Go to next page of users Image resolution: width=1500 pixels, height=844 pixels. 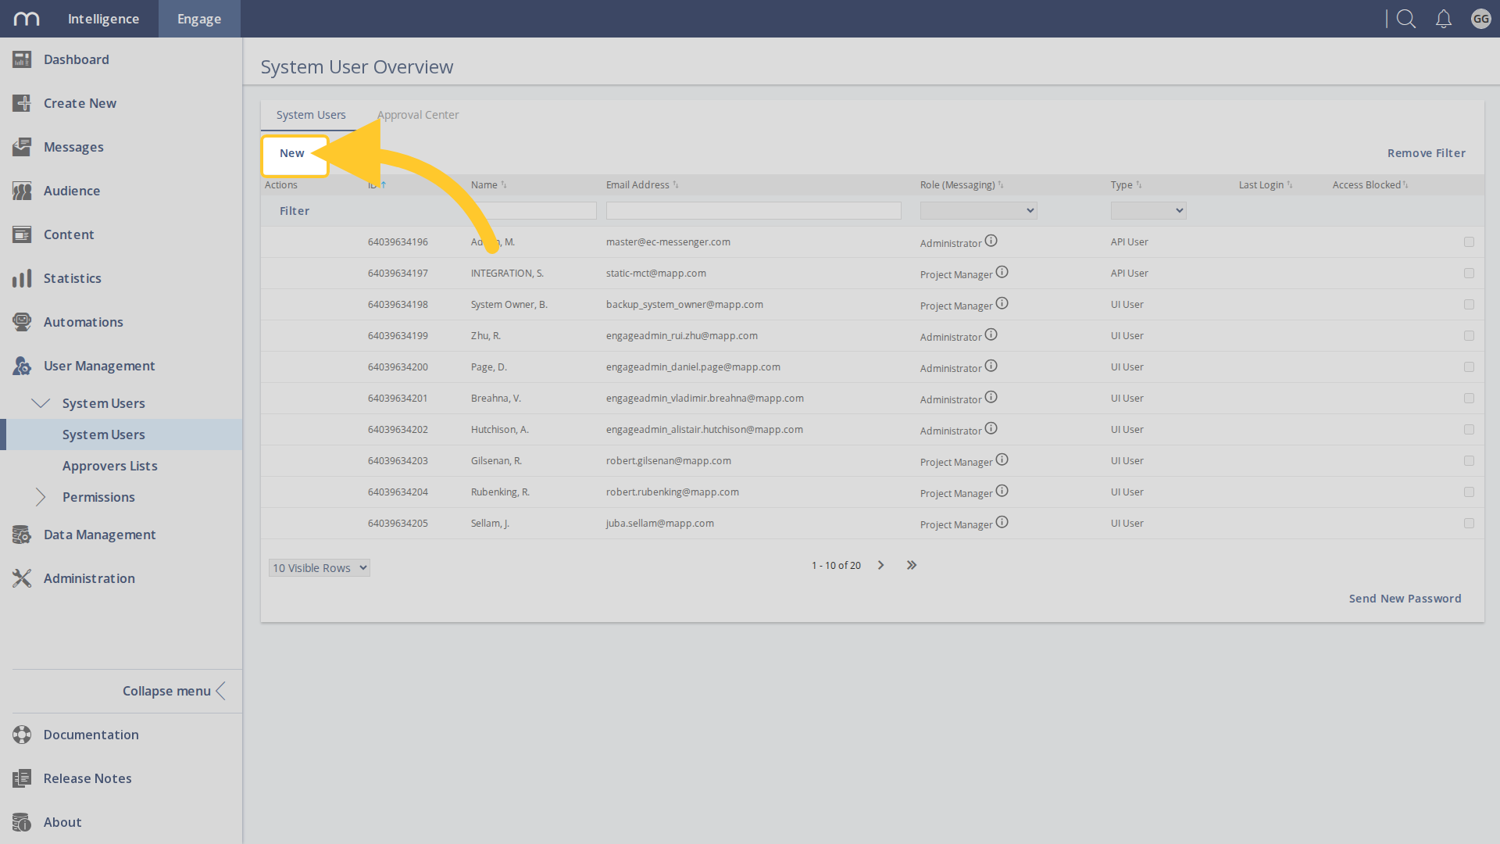[880, 565]
